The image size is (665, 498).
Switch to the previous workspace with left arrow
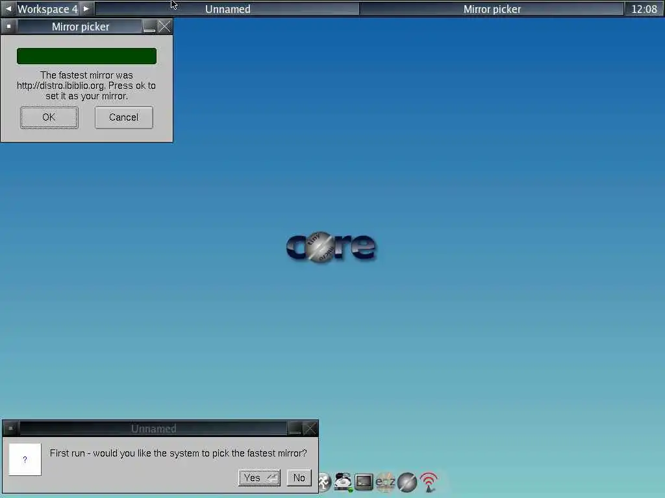[8, 8]
